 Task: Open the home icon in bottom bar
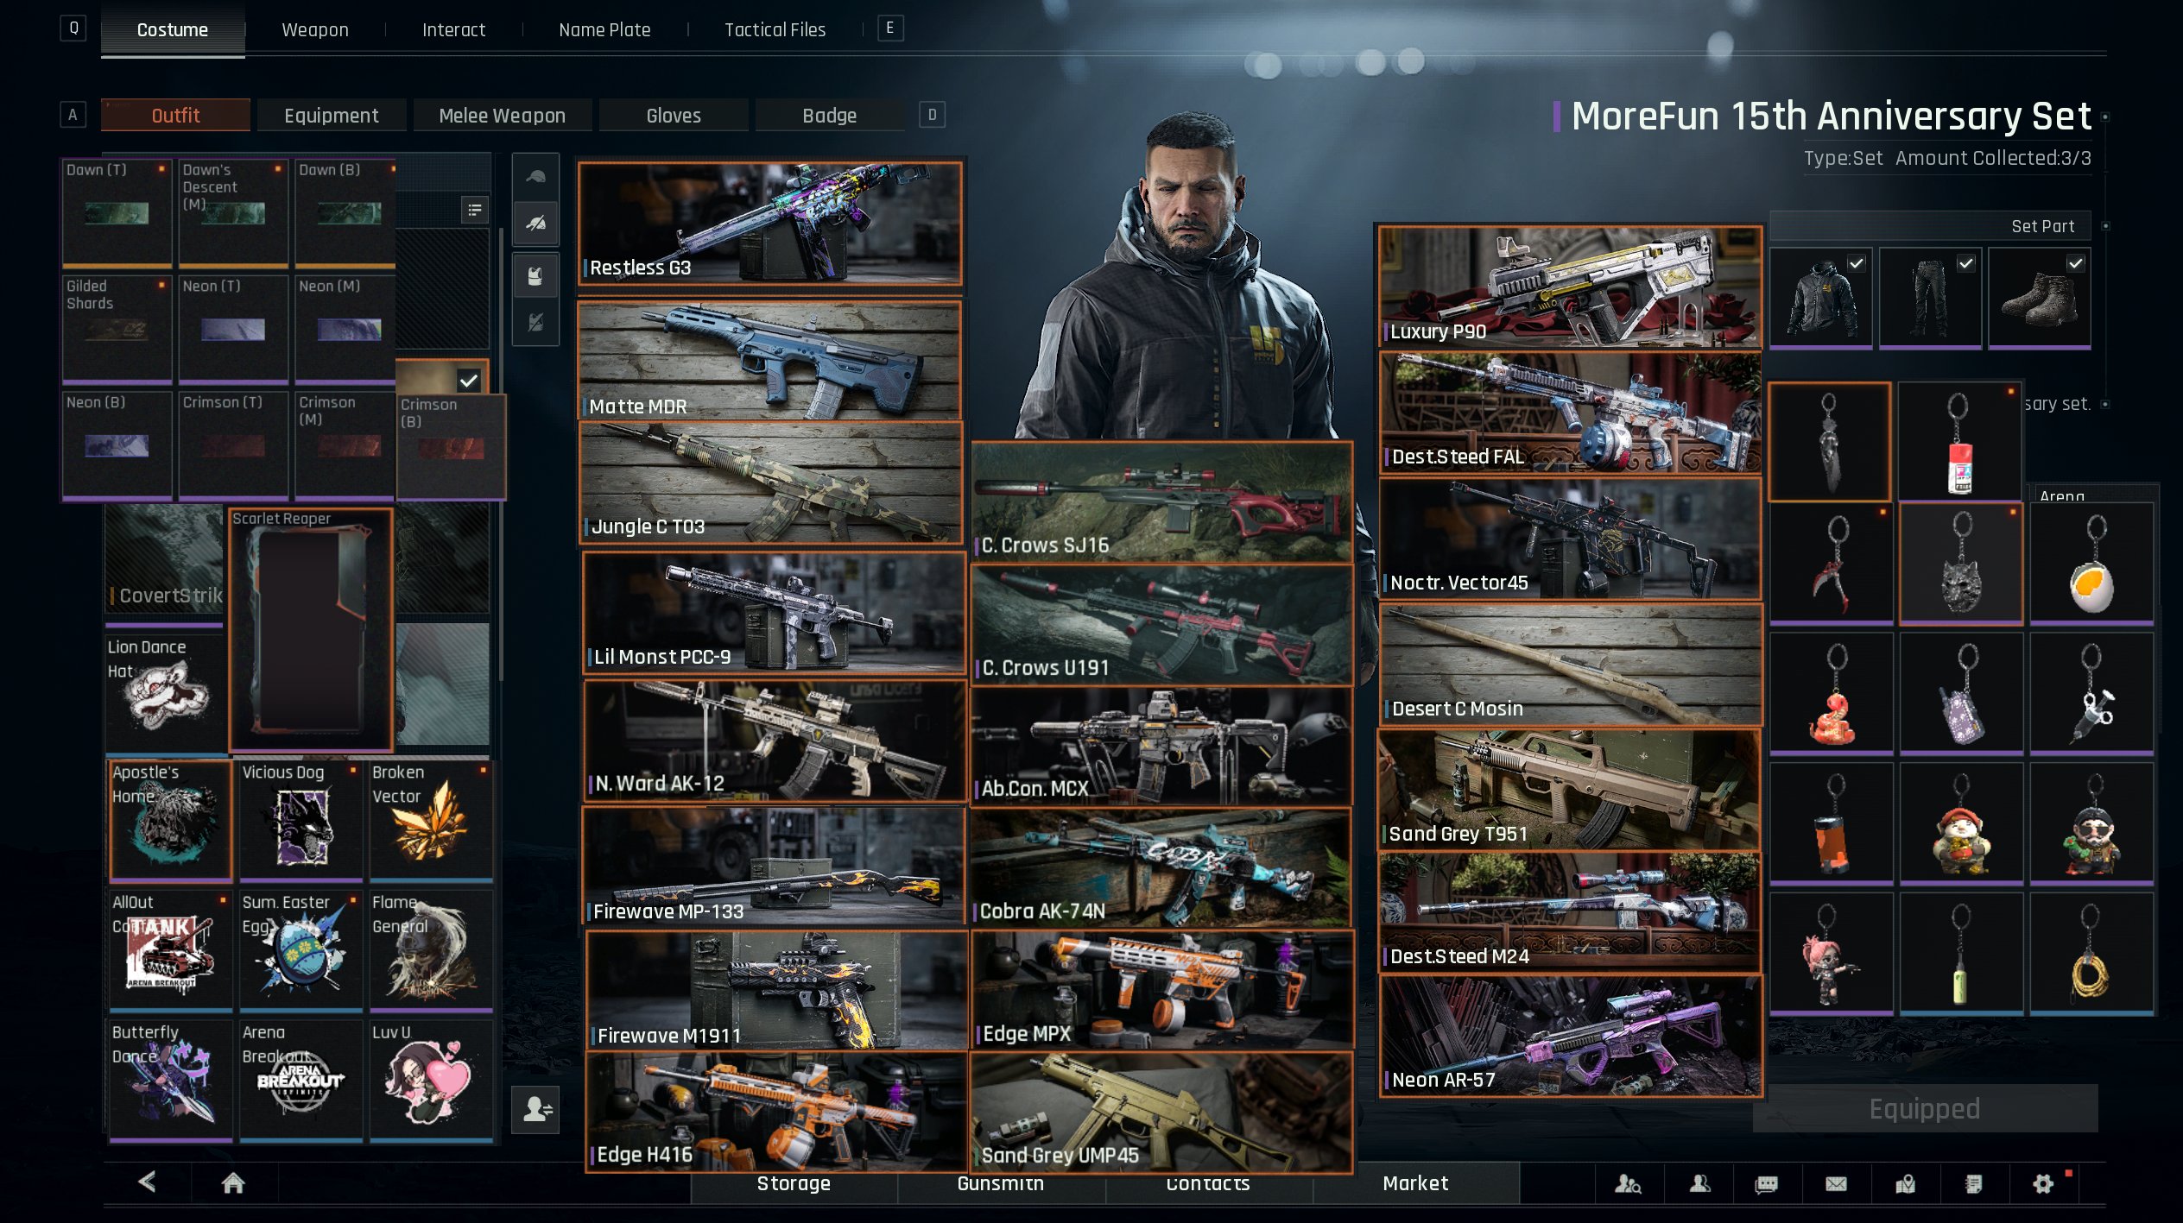tap(233, 1182)
